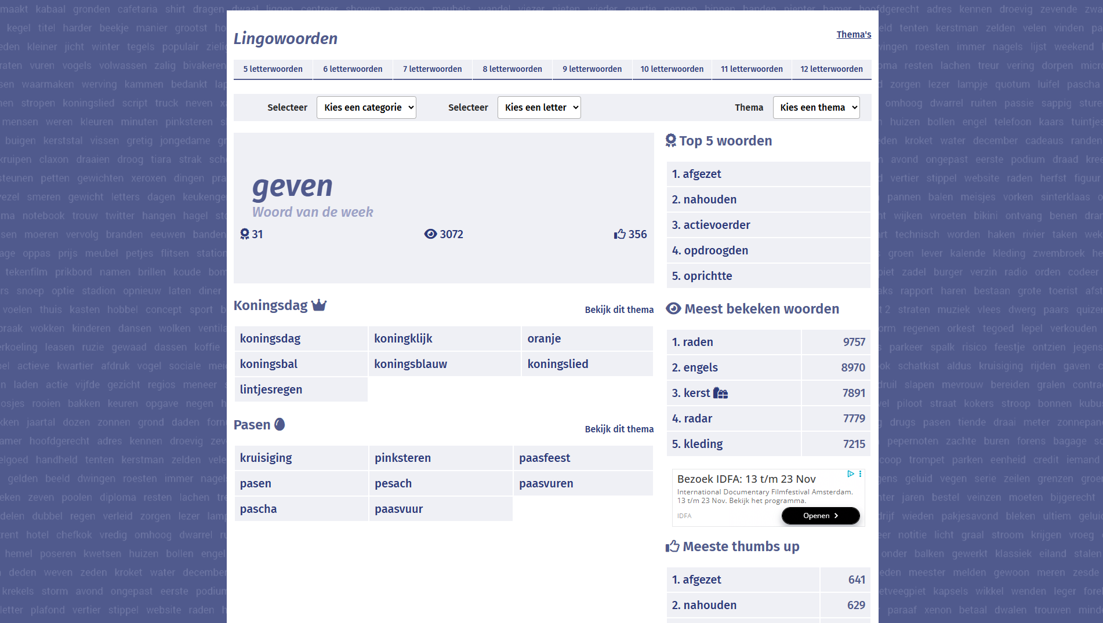Click the AdChoices icon in the advertisement corner
This screenshot has width=1103, height=623.
[851, 473]
